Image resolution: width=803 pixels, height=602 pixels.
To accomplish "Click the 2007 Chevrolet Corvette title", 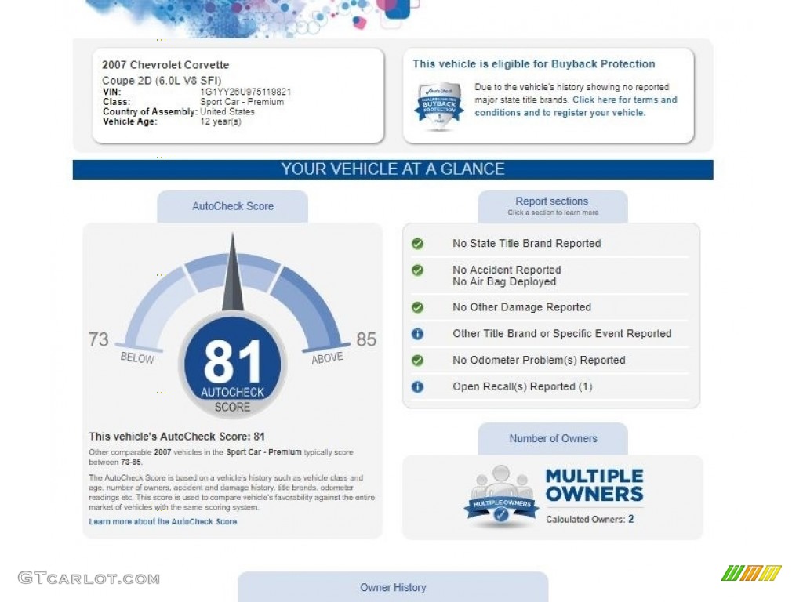I will click(165, 65).
